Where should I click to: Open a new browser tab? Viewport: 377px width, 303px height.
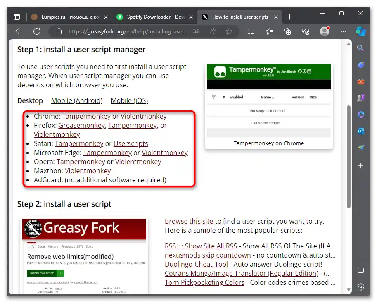pyautogui.click(x=290, y=17)
